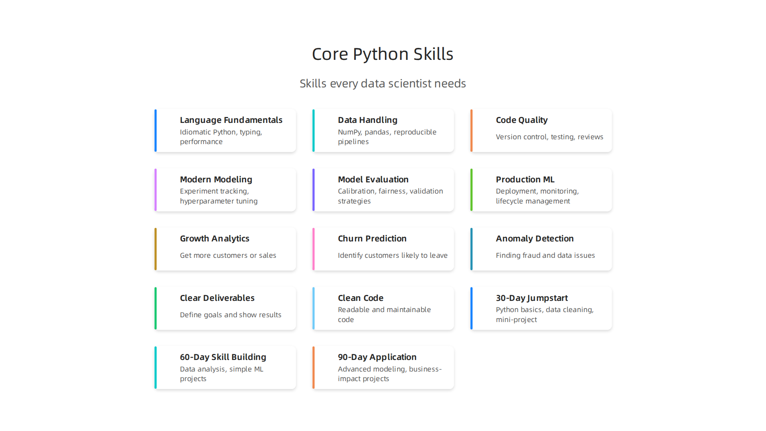Click the Core Python Skills title
The width and height of the screenshot is (766, 431).
383,54
